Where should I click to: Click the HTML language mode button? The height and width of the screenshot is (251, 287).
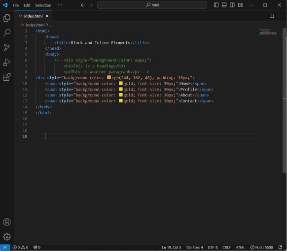(x=240, y=248)
